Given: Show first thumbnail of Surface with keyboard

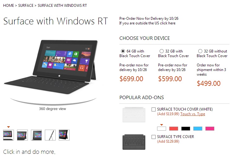Looking at the screenshot, I should click(x=8, y=135).
